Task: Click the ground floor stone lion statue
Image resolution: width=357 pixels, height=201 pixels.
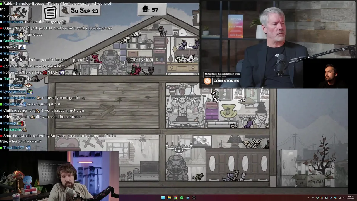Action: tap(177, 167)
